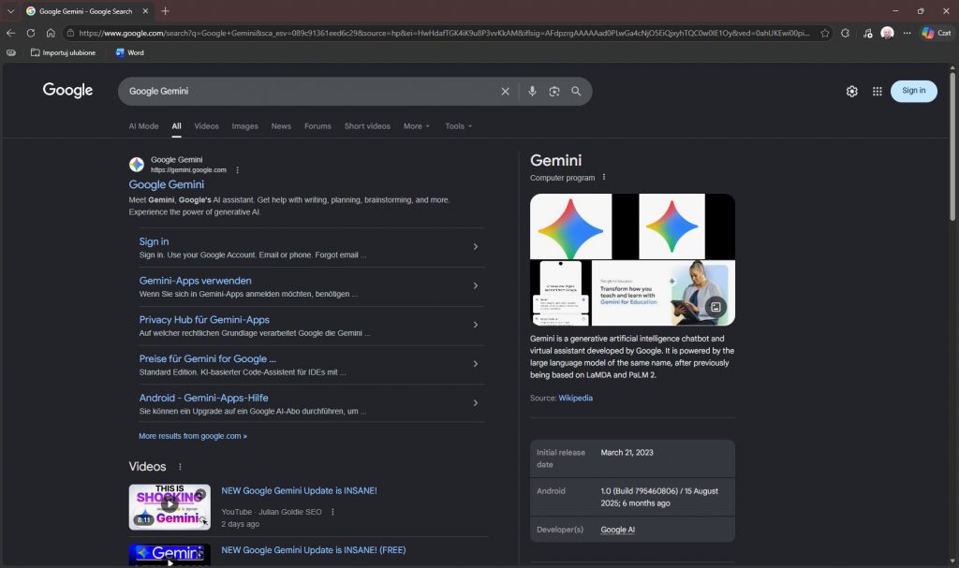This screenshot has width=959, height=568.
Task: Click the Google Gemini search input field
Action: [x=309, y=92]
